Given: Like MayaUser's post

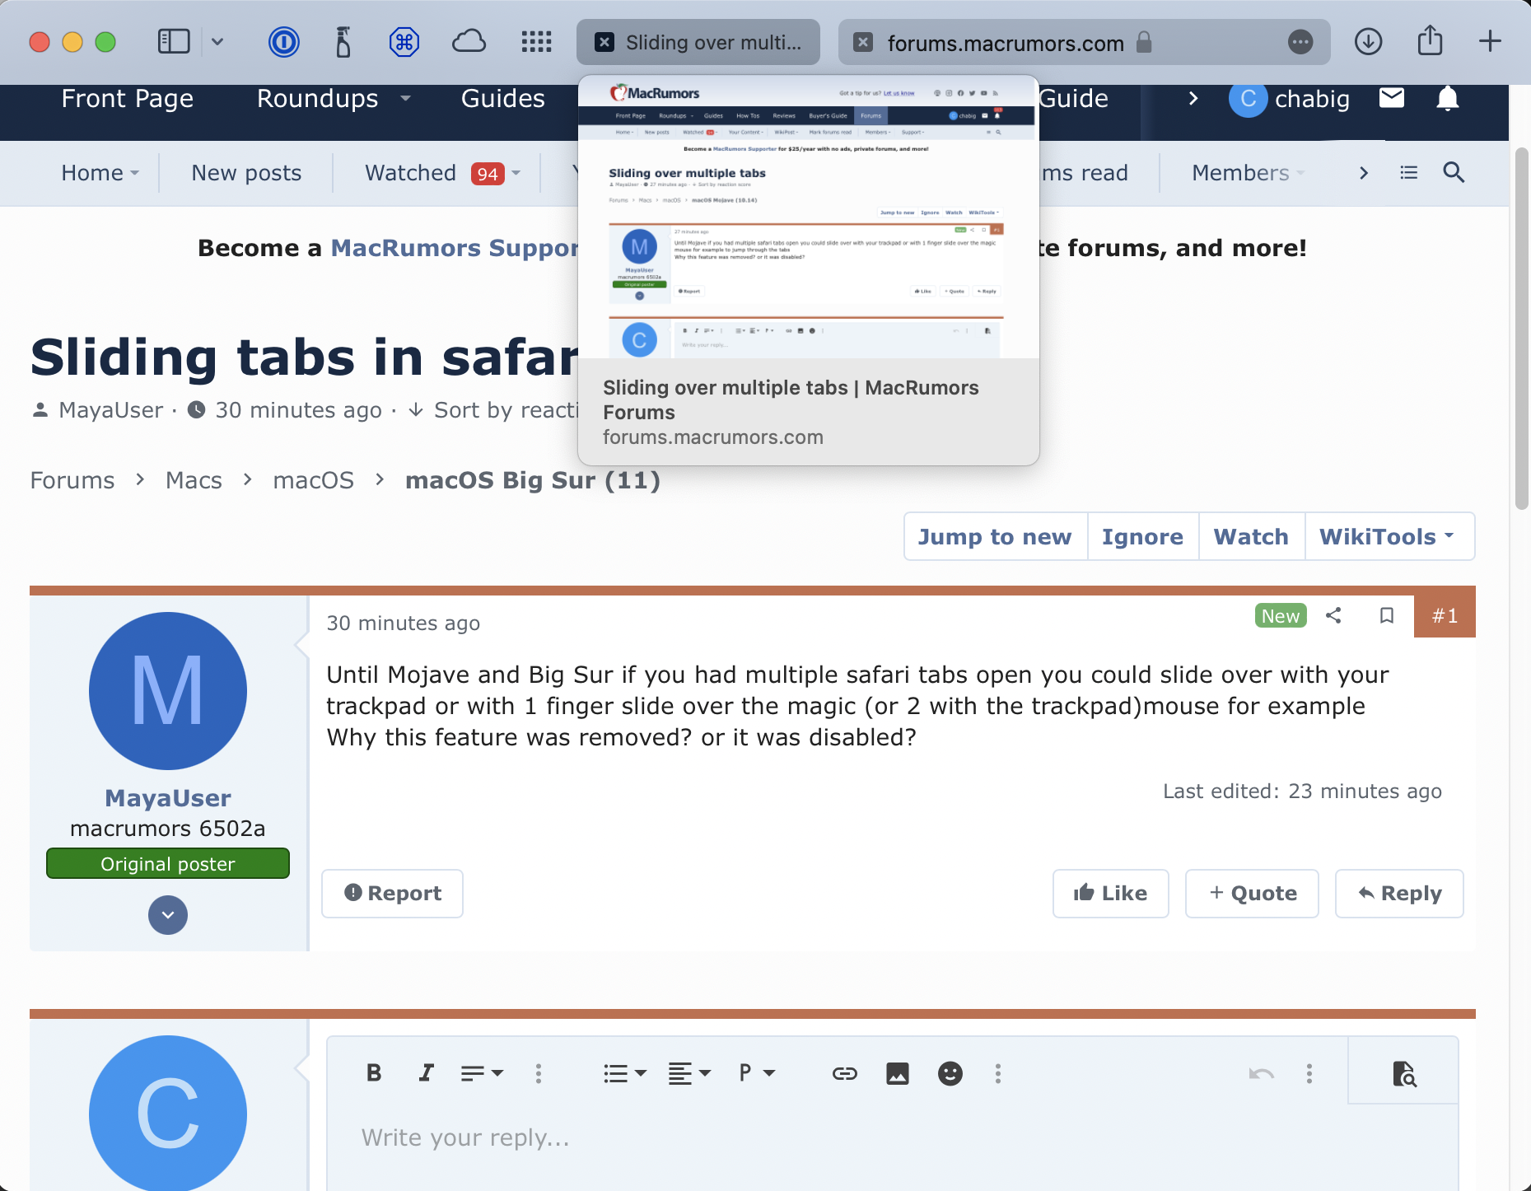Looking at the screenshot, I should 1110,894.
